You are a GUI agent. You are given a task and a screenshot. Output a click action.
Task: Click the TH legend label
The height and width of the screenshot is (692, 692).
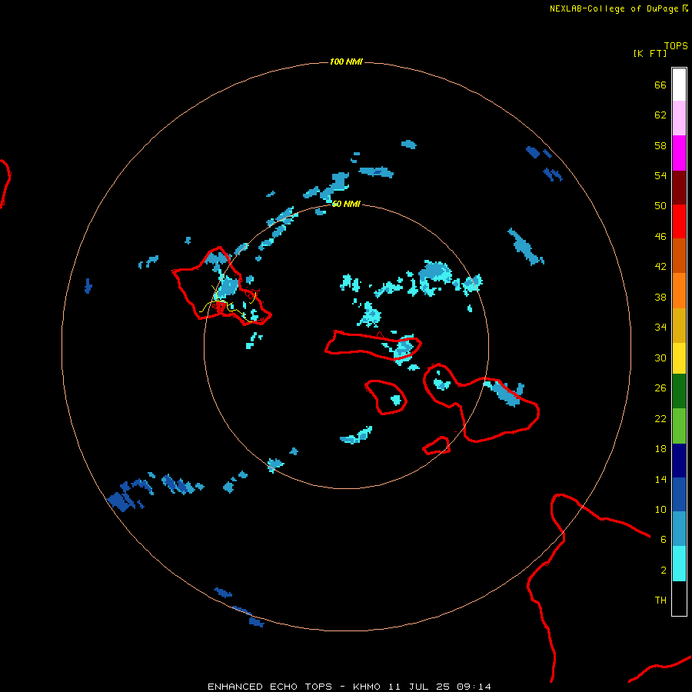click(660, 600)
